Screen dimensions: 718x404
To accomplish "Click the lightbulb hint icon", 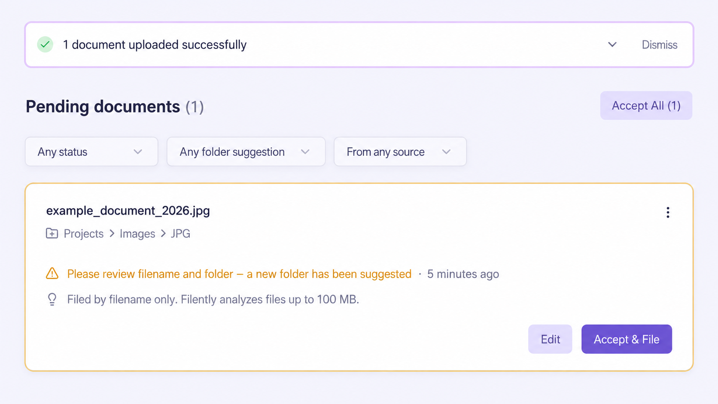I will [x=52, y=299].
